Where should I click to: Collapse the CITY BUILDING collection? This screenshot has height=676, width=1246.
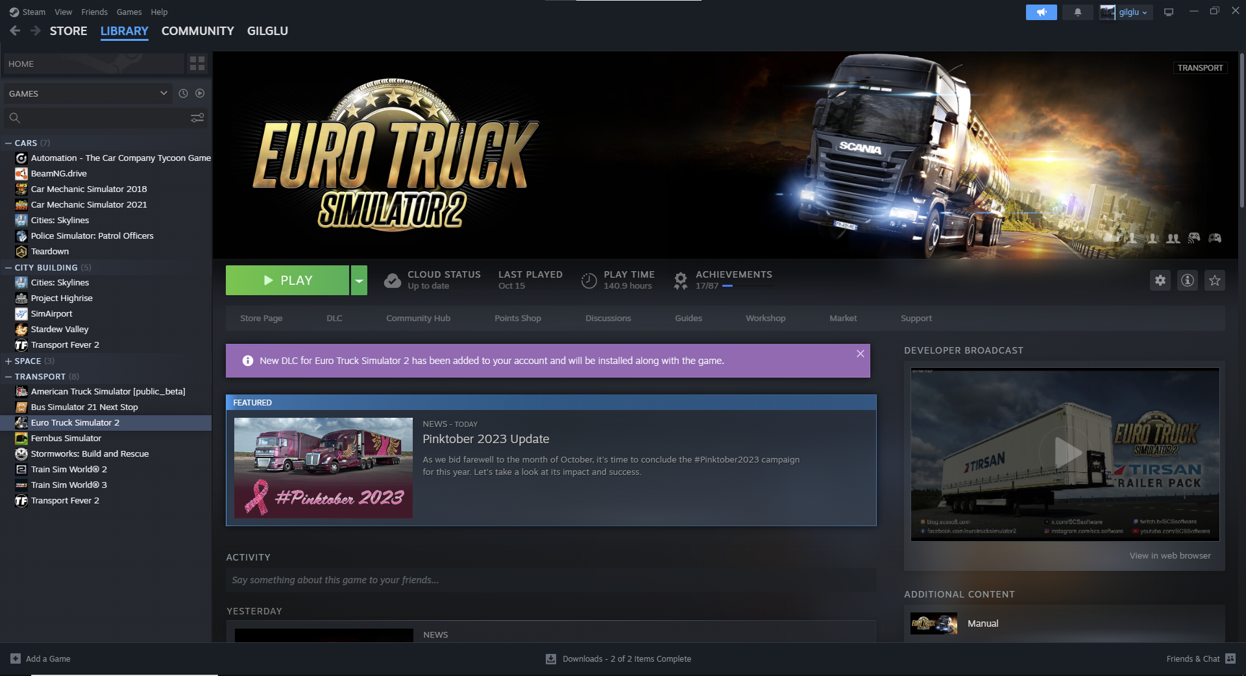[x=8, y=267]
